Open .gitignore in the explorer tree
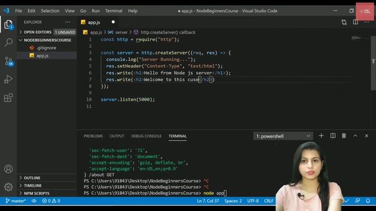Viewport: 376px width, 211px height. coord(46,48)
